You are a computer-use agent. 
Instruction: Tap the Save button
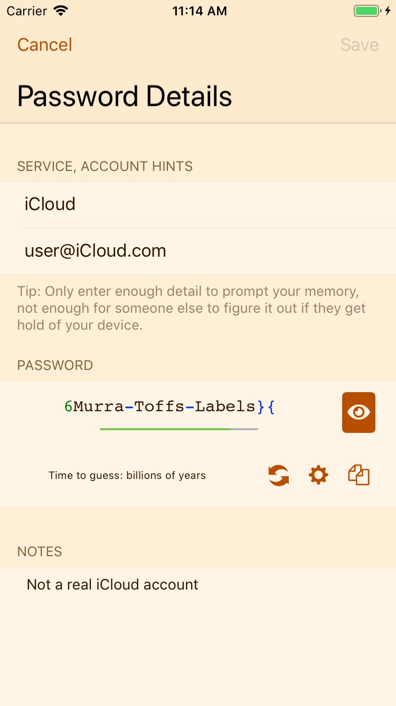coord(360,44)
